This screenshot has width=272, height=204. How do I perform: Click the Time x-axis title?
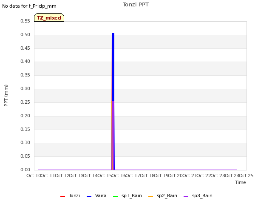tap(241, 182)
